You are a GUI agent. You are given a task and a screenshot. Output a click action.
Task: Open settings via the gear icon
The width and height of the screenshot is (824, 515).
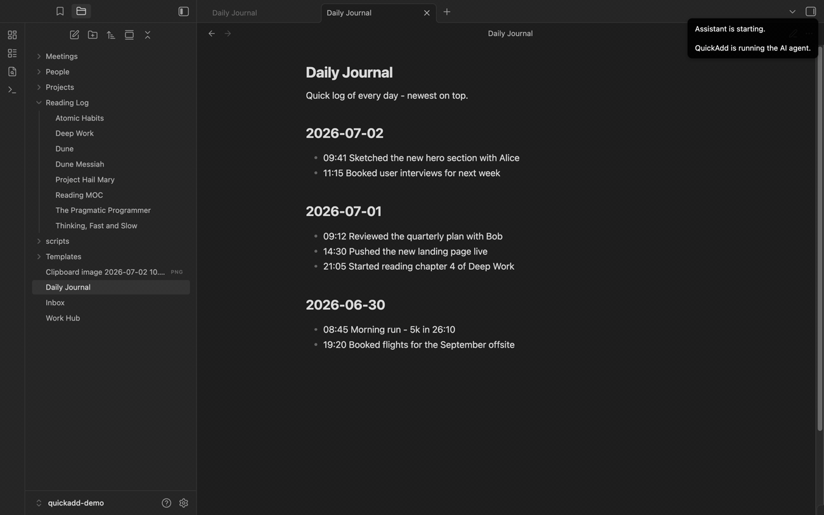coord(184,503)
